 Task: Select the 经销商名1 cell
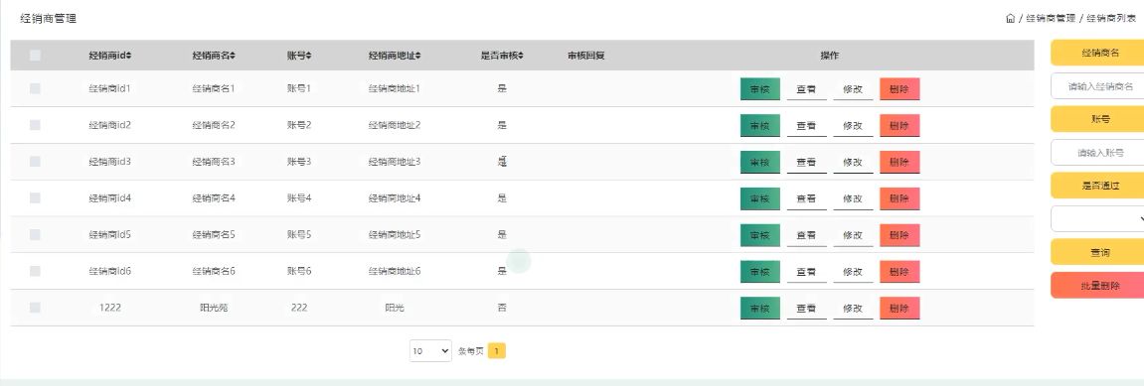(x=214, y=89)
